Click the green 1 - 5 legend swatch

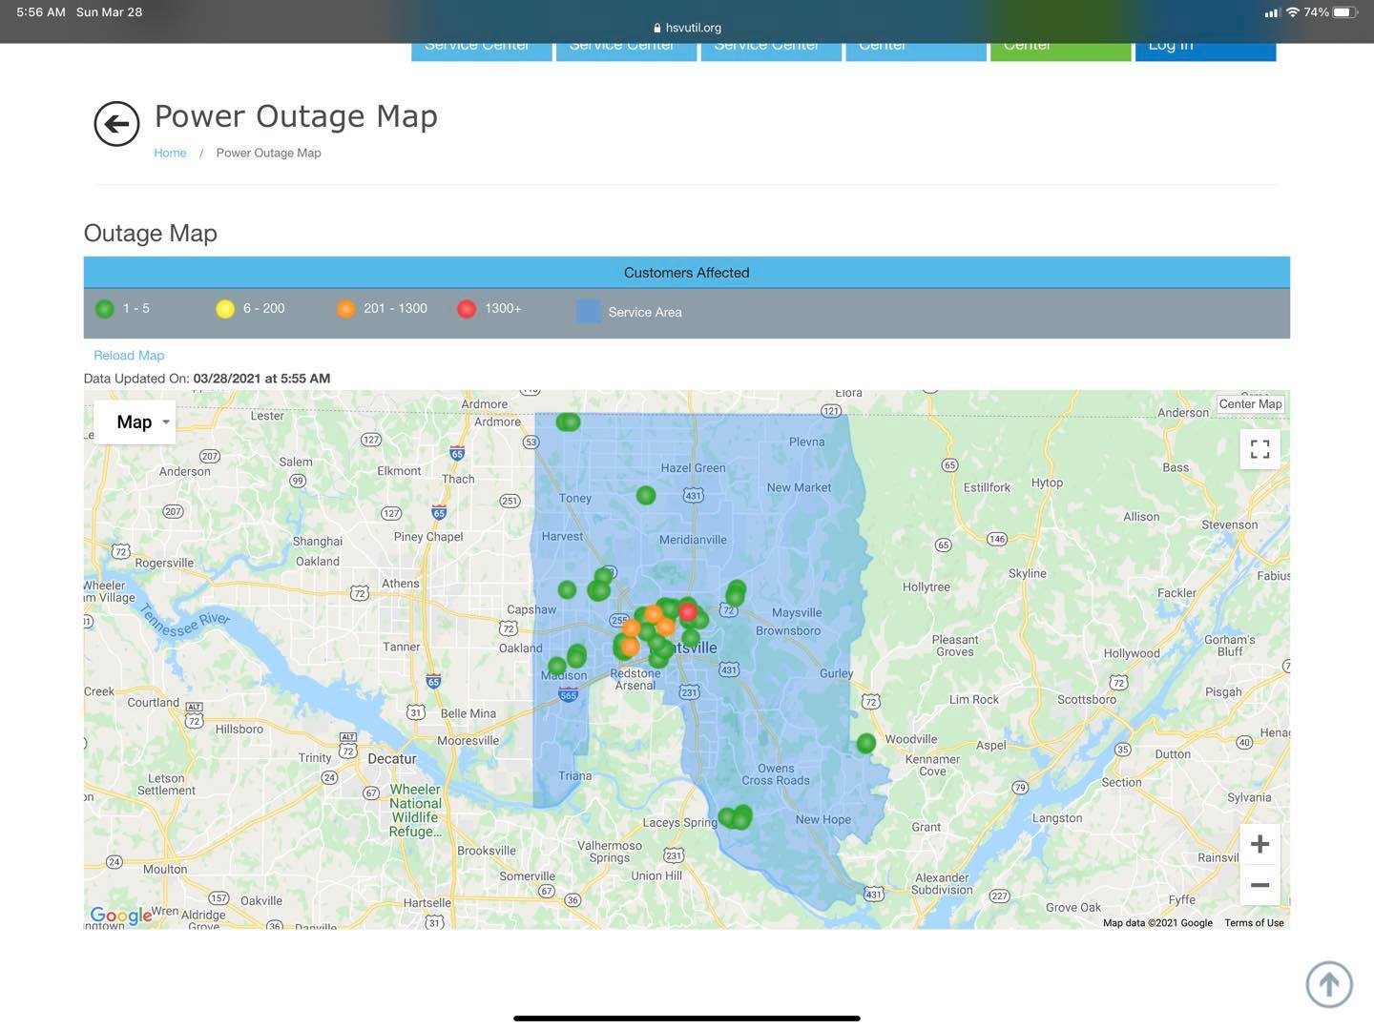coord(105,309)
